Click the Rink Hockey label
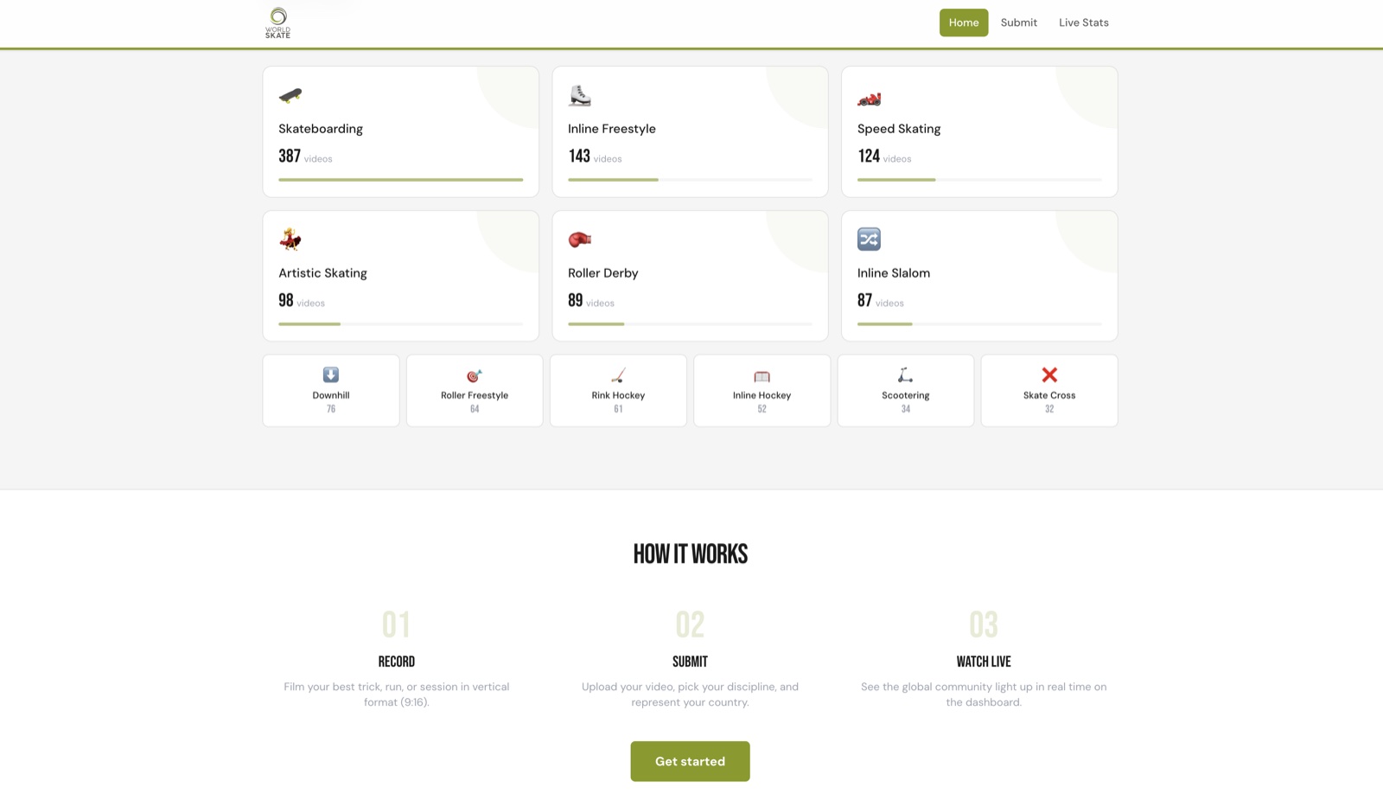Image resolution: width=1383 pixels, height=800 pixels. (x=618, y=395)
